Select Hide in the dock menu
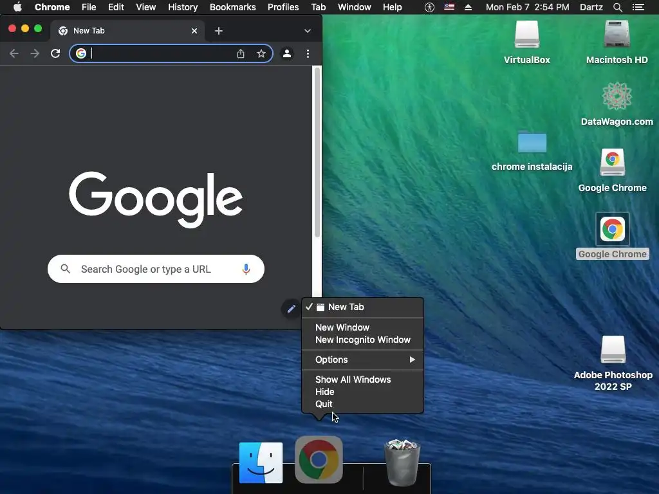659x494 pixels. pyautogui.click(x=362, y=392)
